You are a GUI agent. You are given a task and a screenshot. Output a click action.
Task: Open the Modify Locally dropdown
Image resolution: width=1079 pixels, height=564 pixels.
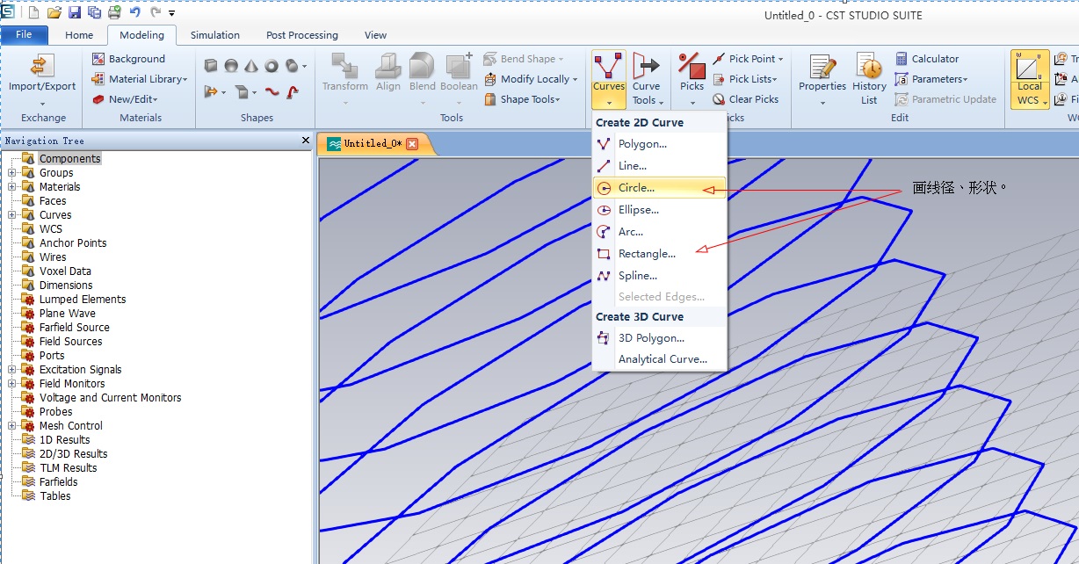pyautogui.click(x=531, y=79)
